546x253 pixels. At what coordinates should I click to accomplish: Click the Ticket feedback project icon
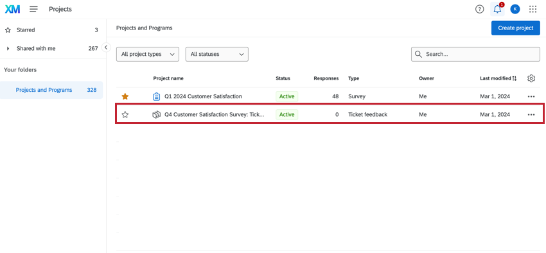click(156, 114)
